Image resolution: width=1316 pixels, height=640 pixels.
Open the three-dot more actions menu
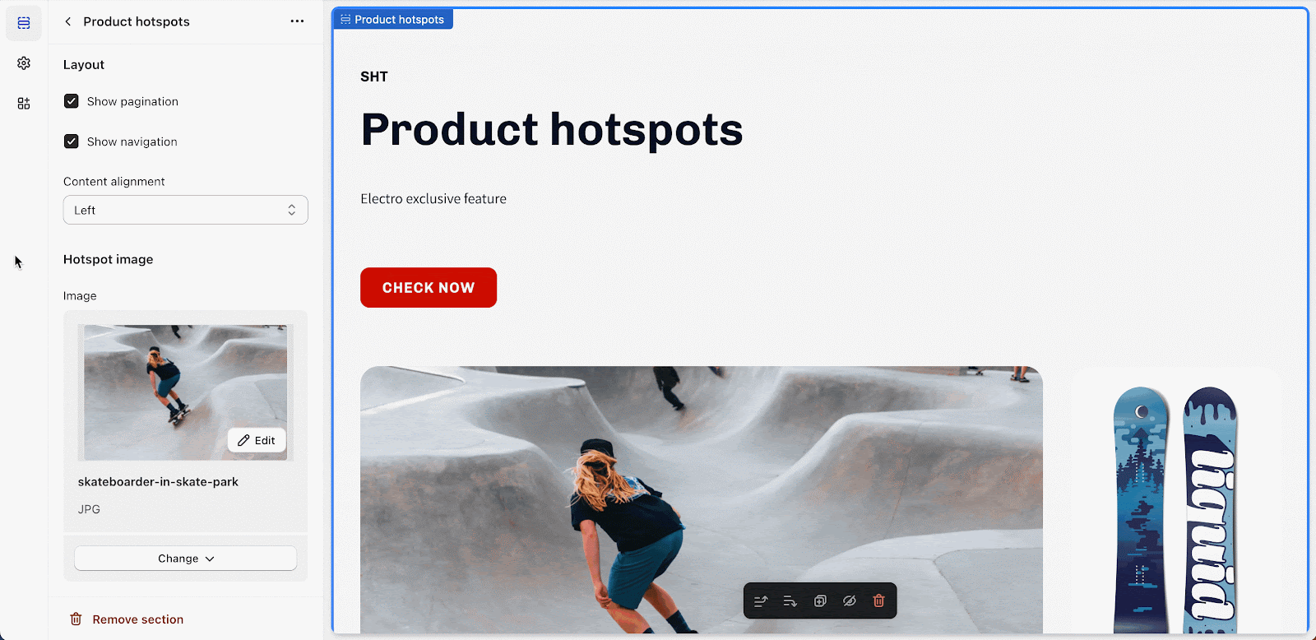coord(297,21)
